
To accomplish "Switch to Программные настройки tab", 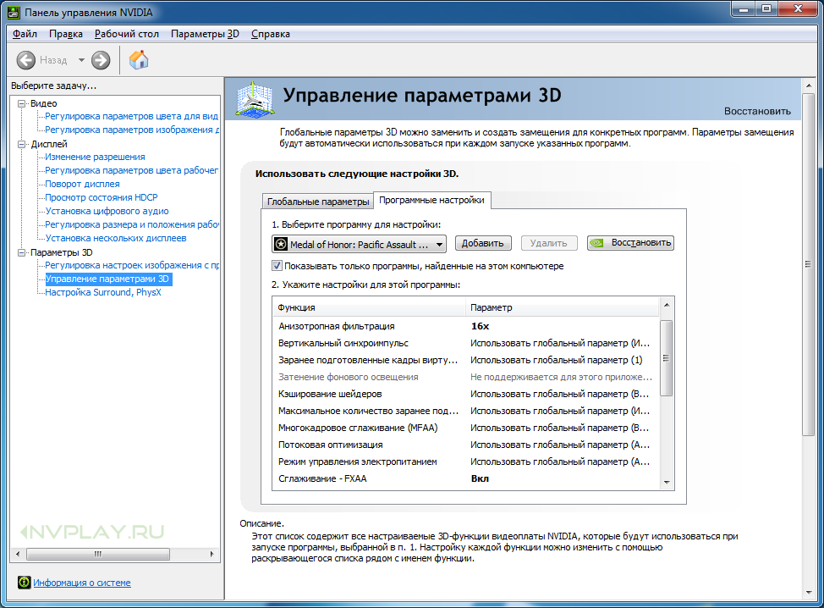I will (432, 200).
